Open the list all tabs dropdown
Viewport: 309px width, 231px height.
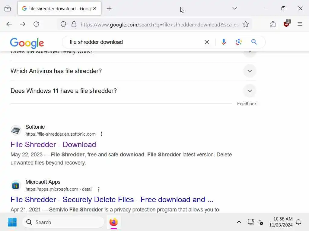point(234,8)
